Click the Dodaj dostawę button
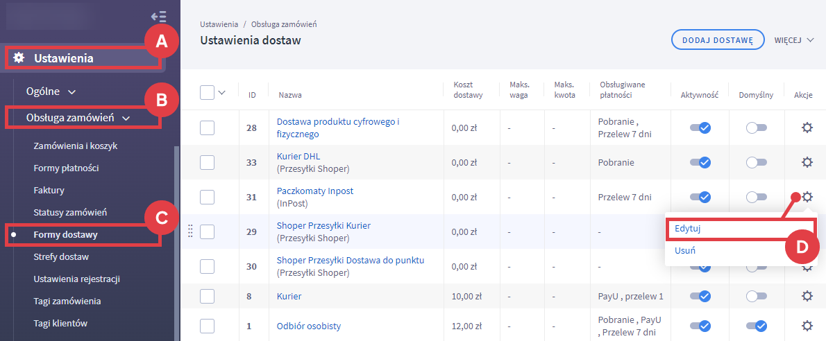Image resolution: width=826 pixels, height=341 pixels. pos(717,40)
